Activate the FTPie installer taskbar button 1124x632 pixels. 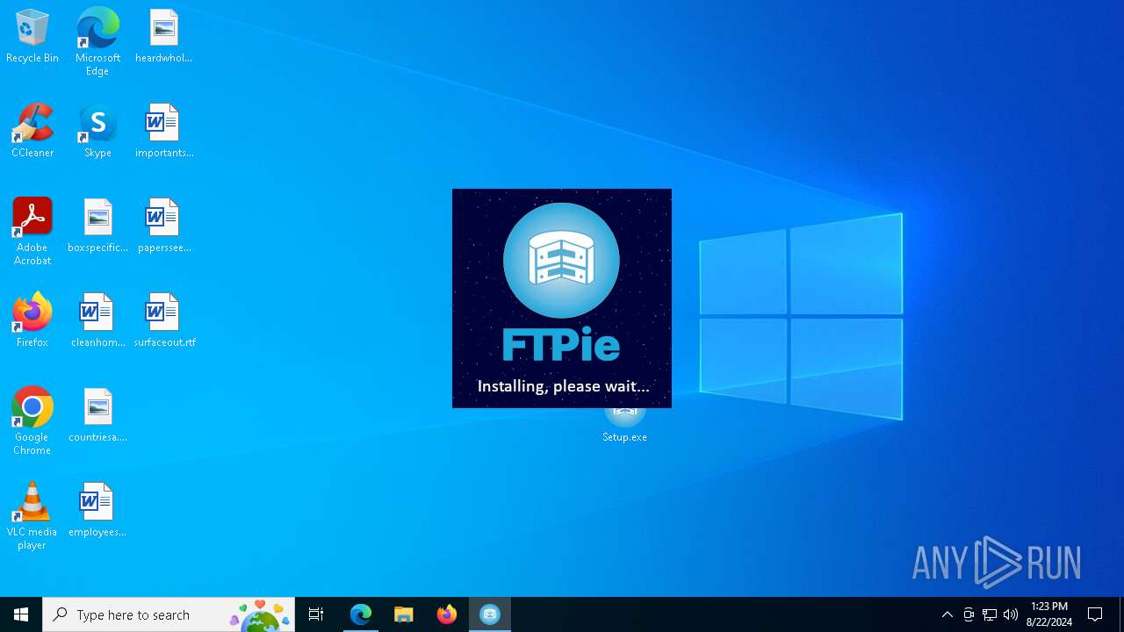tap(490, 614)
